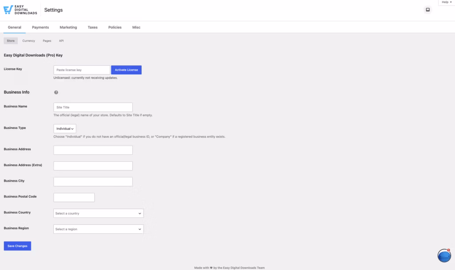The height and width of the screenshot is (270, 455).
Task: Click the Easy Digital Downloads logo
Action: click(20, 10)
